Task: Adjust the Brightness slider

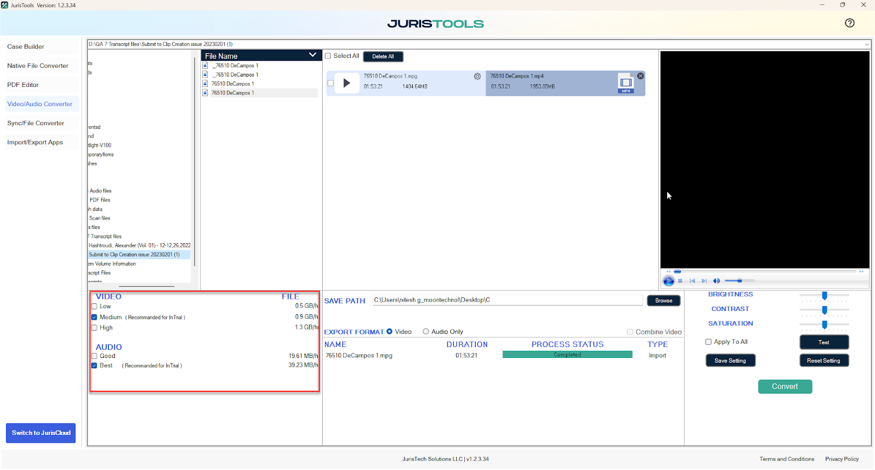Action: point(824,295)
